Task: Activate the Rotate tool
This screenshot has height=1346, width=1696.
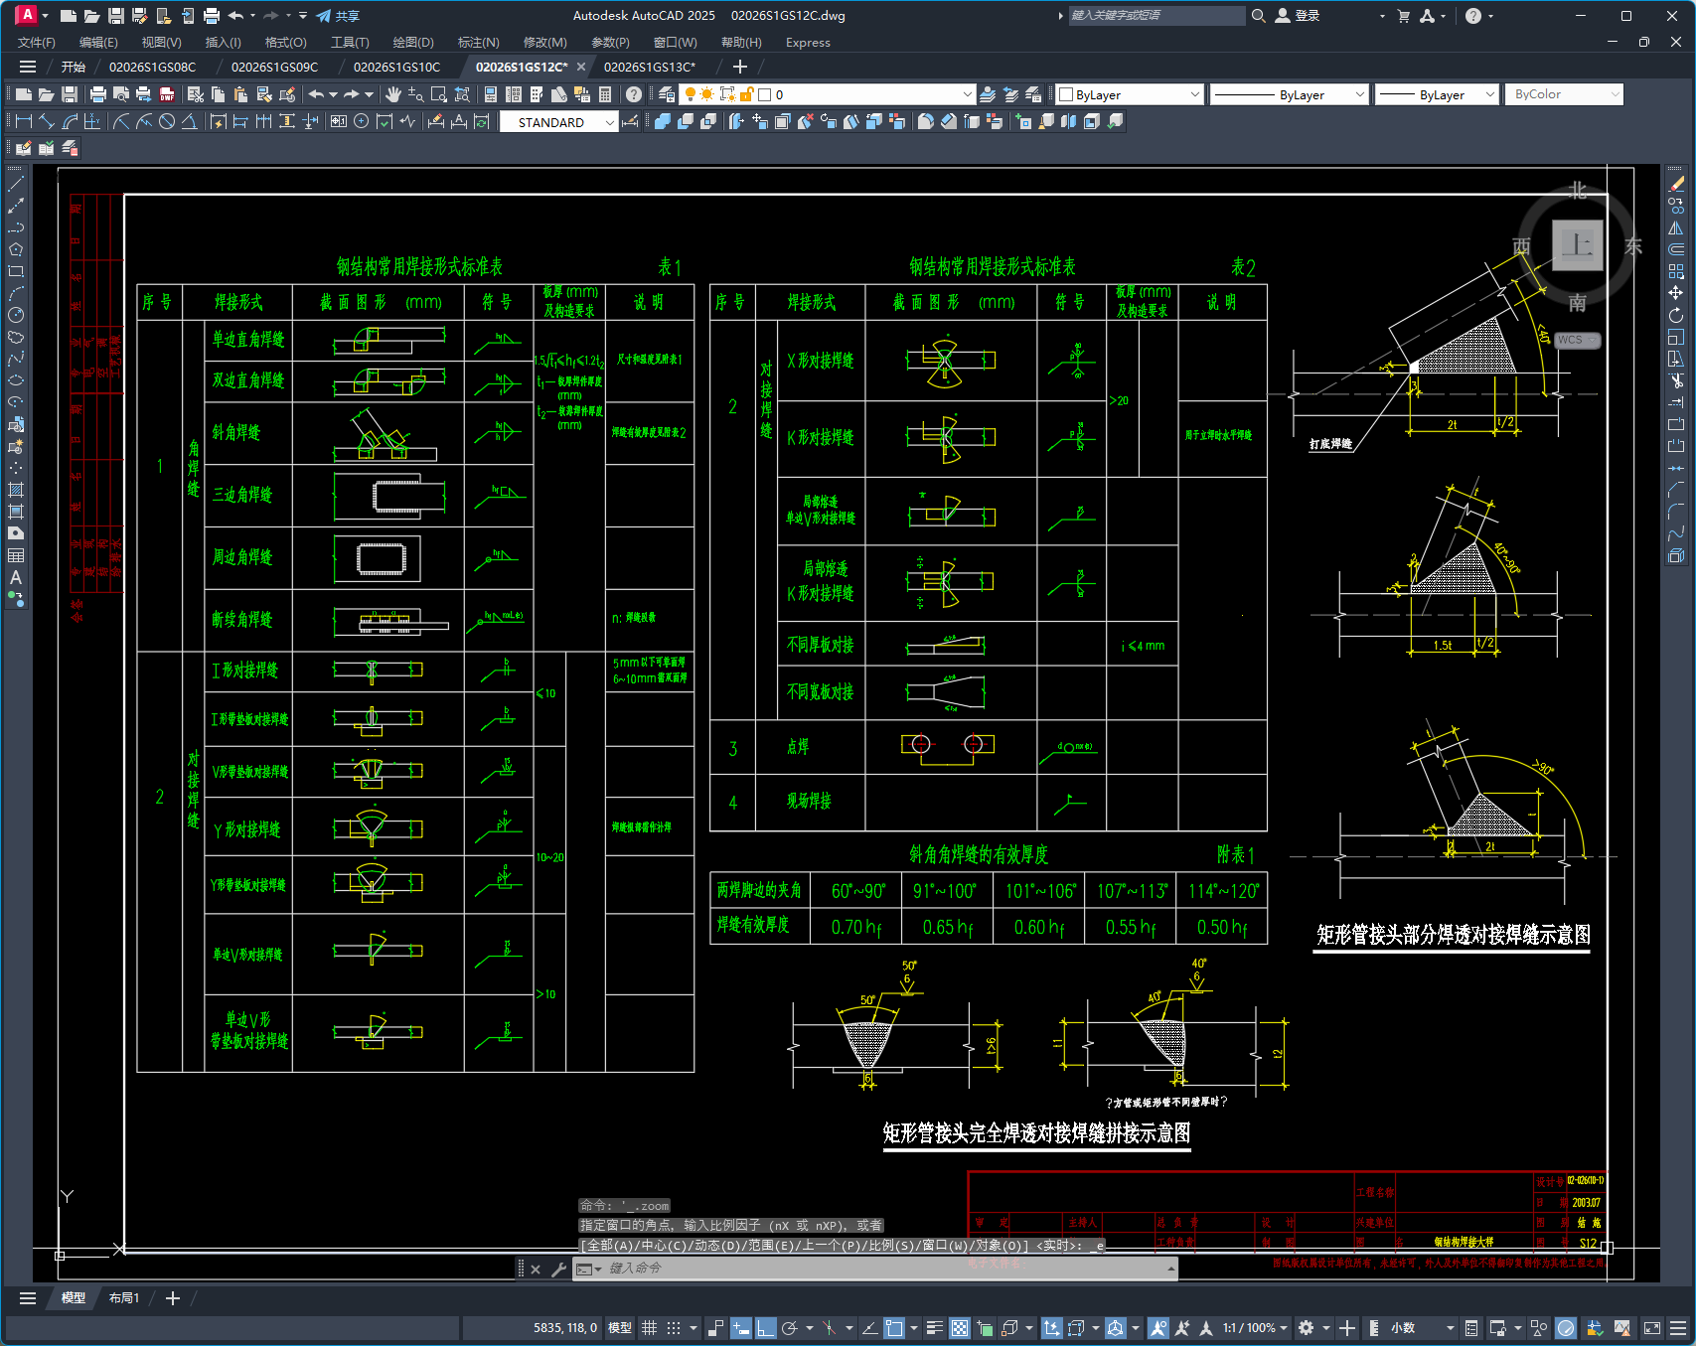Action: pos(1676,315)
